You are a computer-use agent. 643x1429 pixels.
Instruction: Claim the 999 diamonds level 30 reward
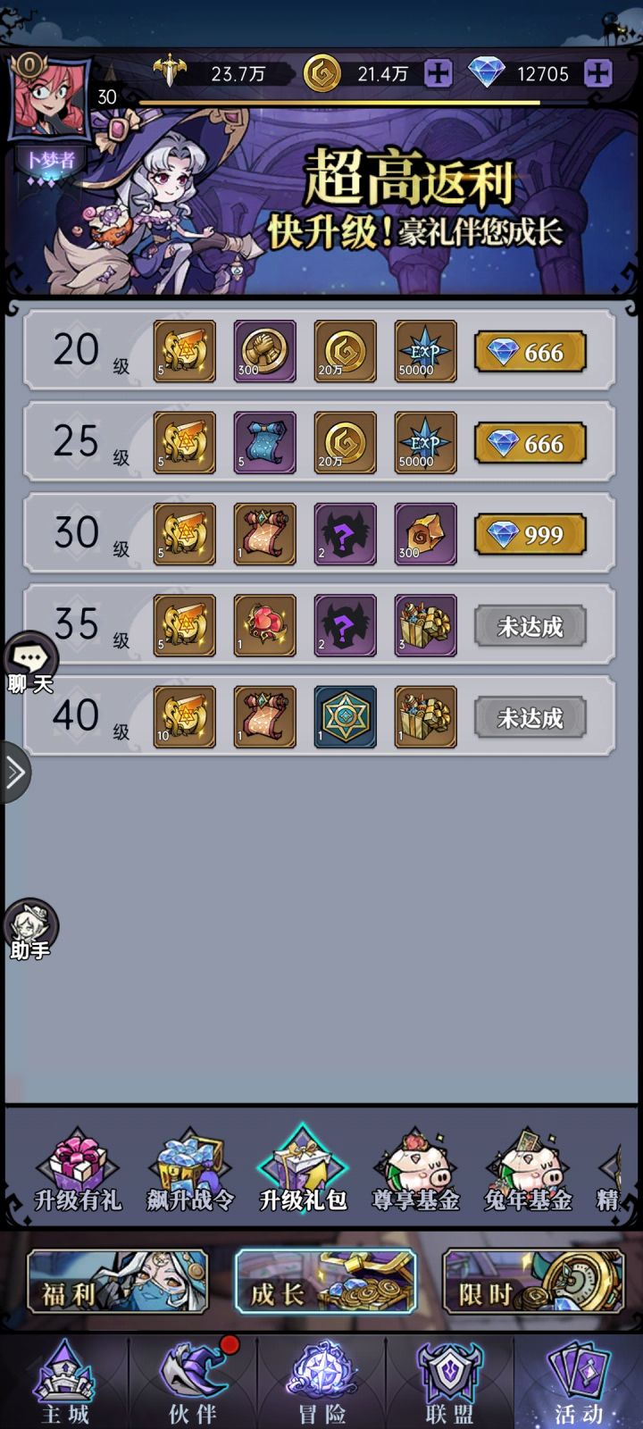530,534
